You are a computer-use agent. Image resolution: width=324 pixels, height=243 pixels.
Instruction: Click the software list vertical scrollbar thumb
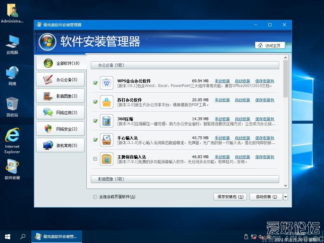pyautogui.click(x=286, y=78)
